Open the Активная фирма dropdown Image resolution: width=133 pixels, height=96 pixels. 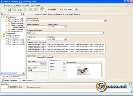[x=105, y=21]
